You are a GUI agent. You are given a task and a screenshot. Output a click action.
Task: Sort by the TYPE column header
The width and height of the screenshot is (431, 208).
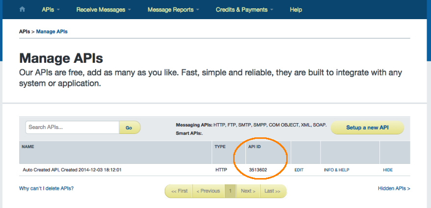click(x=220, y=147)
